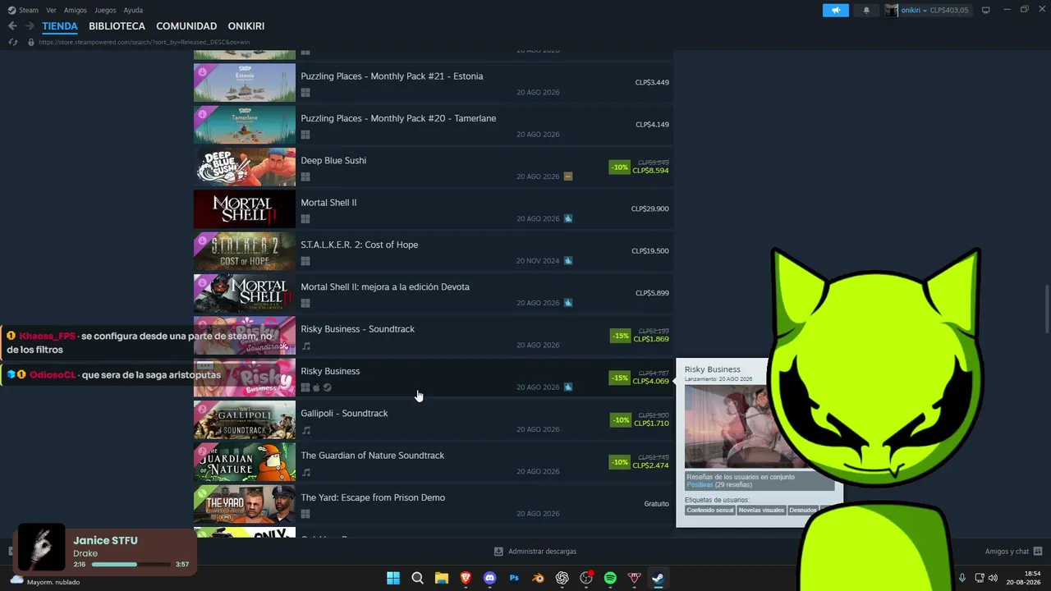The width and height of the screenshot is (1051, 591).
Task: Open Mortal Shell II: mejora a la edición Devota
Action: 434,294
